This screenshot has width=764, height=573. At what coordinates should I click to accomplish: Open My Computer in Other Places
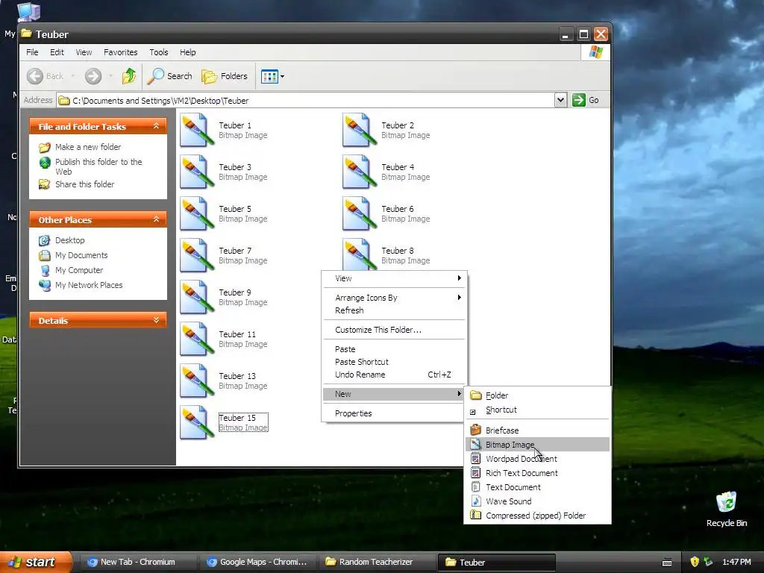[x=79, y=270]
